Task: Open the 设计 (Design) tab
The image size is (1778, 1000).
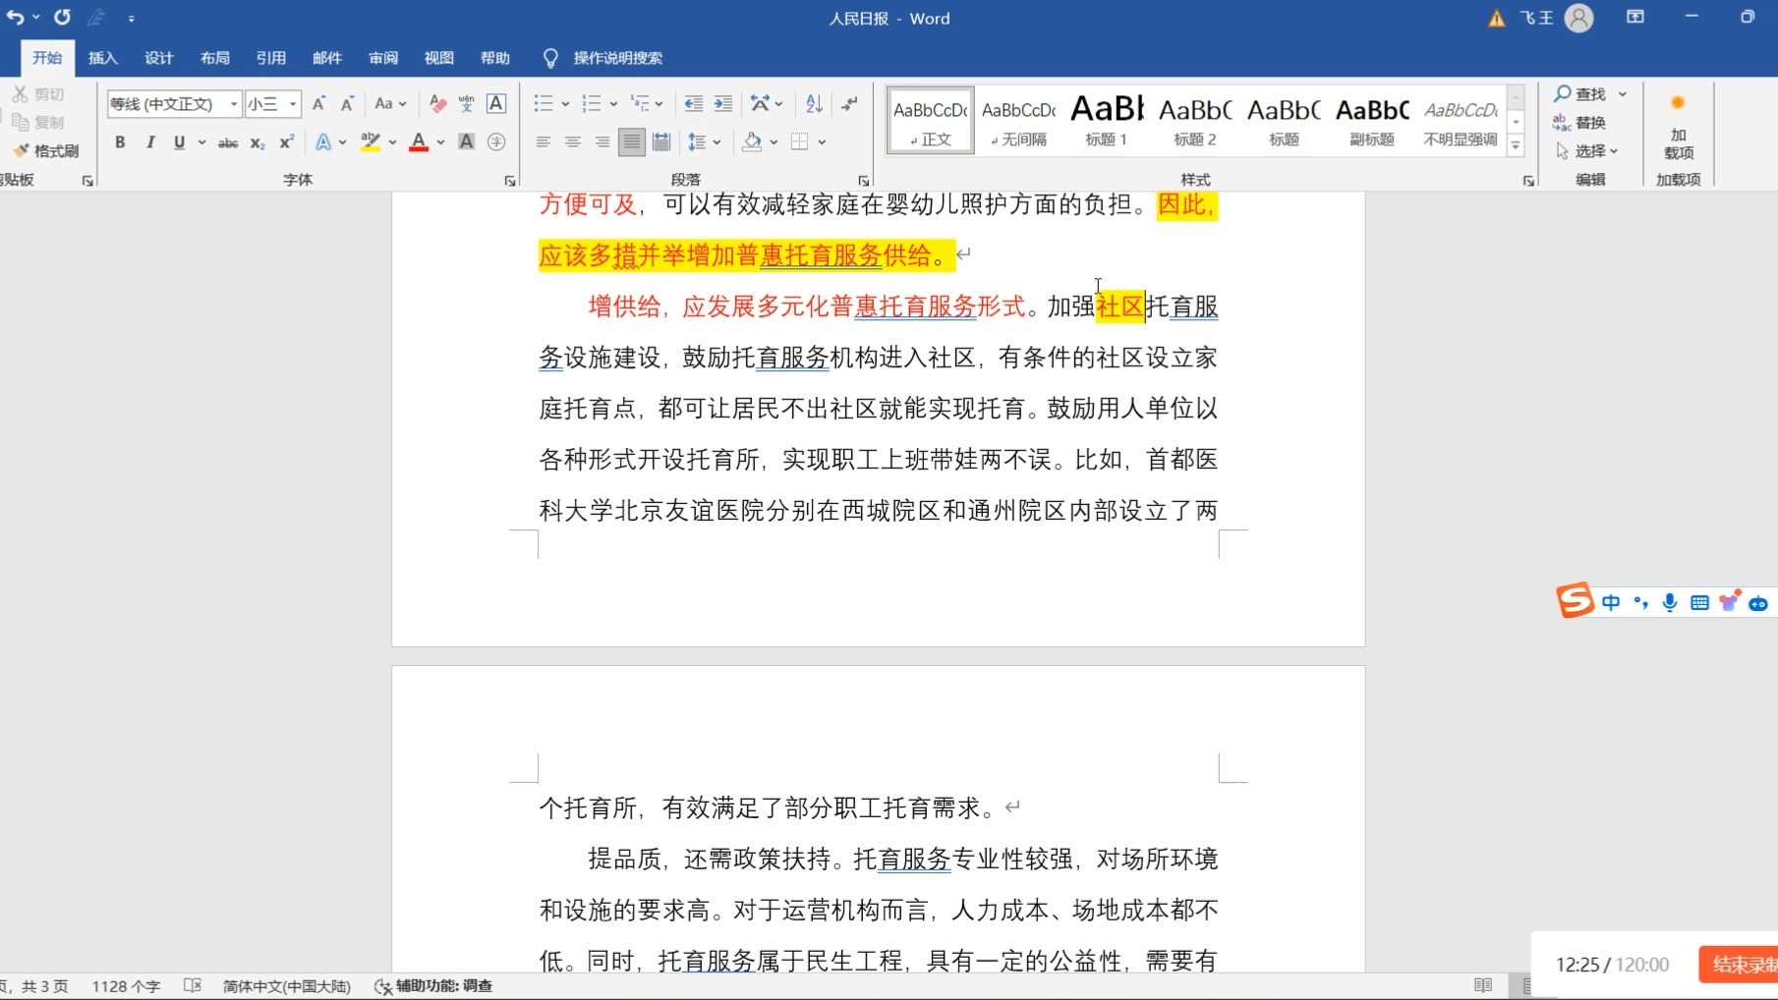Action: (x=159, y=58)
